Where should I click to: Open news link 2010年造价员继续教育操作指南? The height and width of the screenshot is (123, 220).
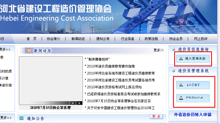coord(111,66)
